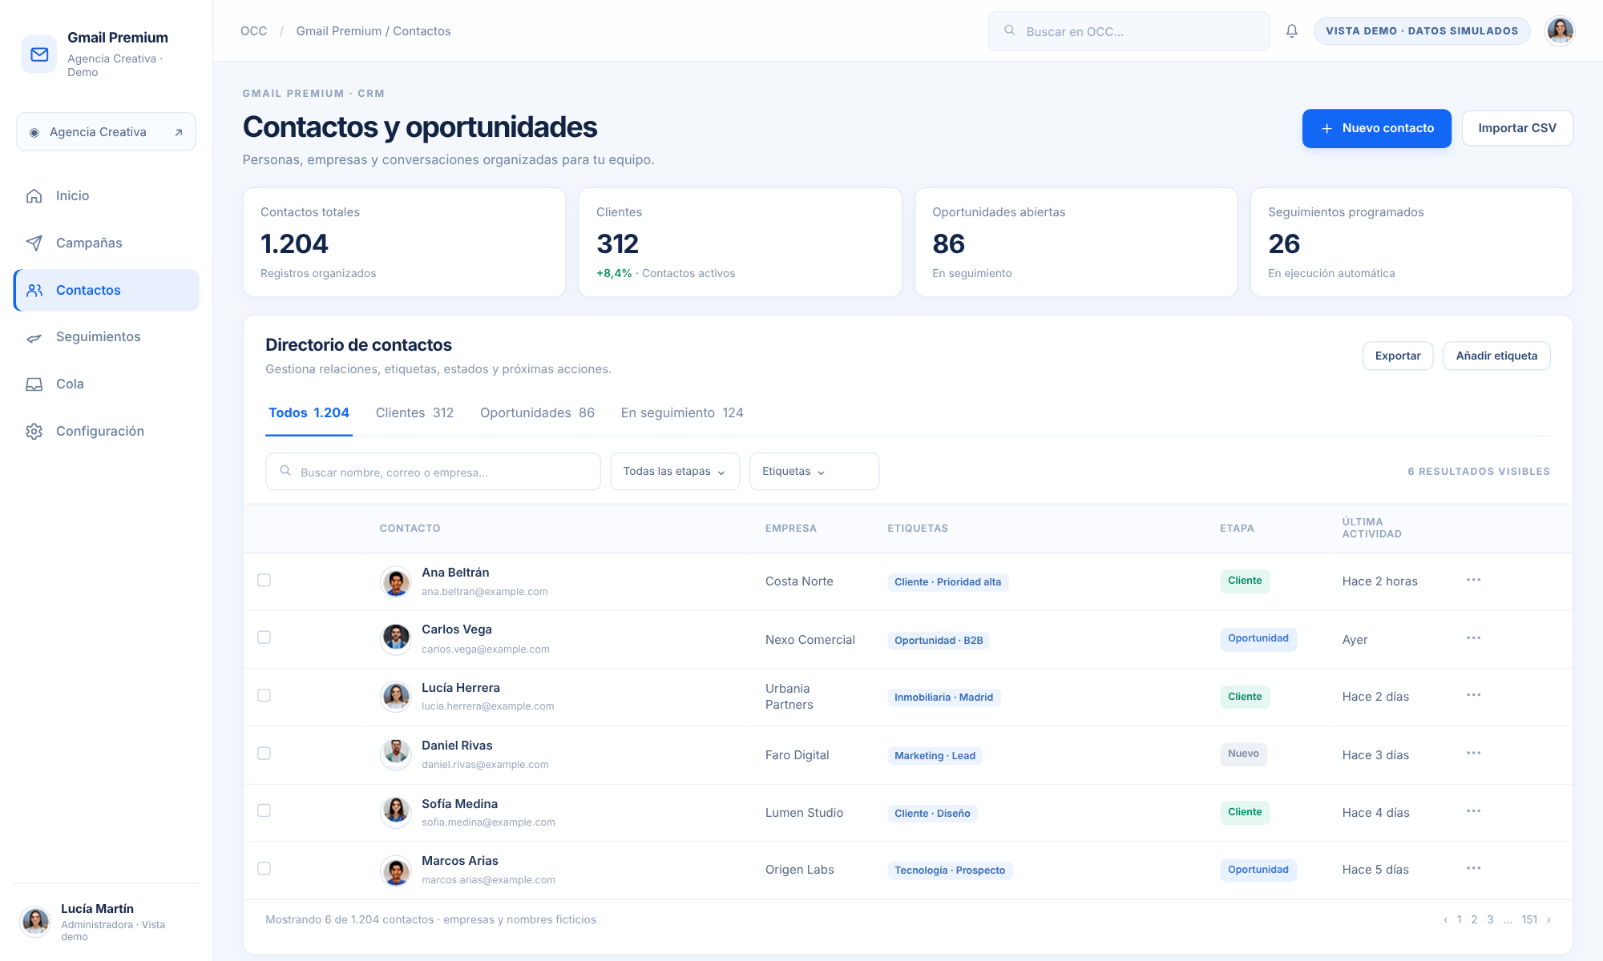The width and height of the screenshot is (1603, 961).
Task: Tick the Lucía Herrera row checkbox
Action: click(264, 695)
